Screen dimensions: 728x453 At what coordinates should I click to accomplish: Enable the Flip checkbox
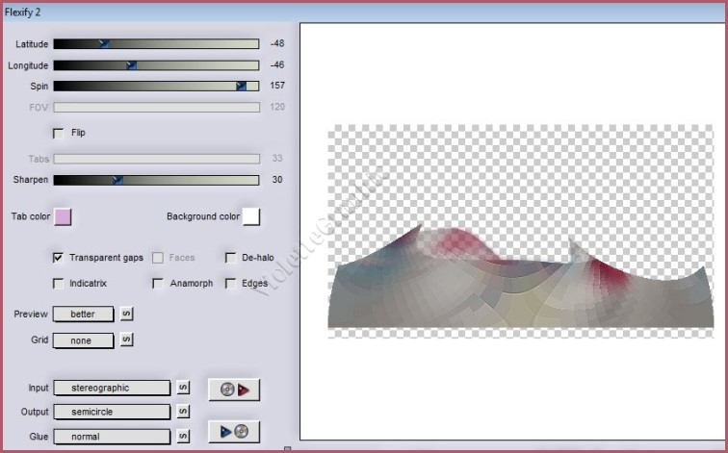[59, 133]
